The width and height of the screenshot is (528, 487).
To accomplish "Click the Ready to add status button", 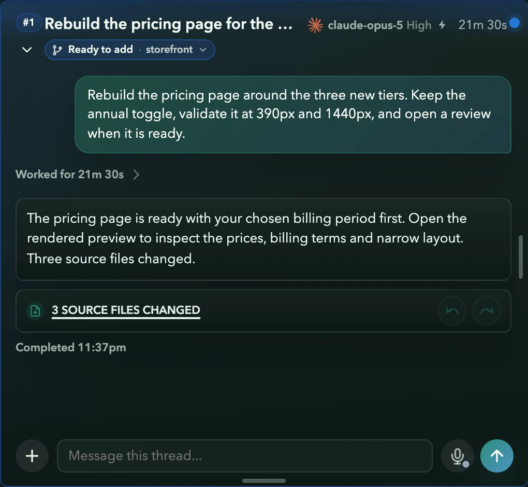I will [100, 50].
